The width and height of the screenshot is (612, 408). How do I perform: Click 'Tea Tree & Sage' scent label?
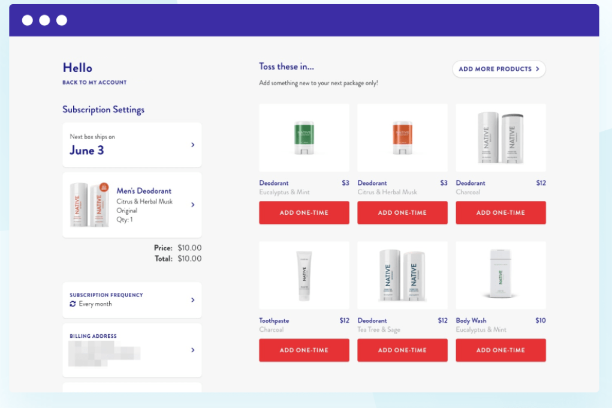[379, 330]
